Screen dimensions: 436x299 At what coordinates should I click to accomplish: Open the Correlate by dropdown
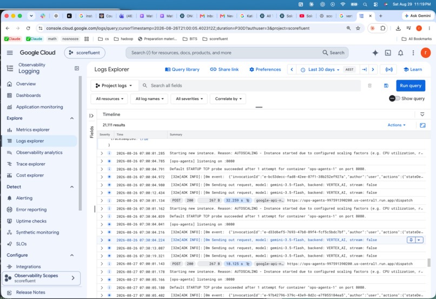[x=228, y=99]
